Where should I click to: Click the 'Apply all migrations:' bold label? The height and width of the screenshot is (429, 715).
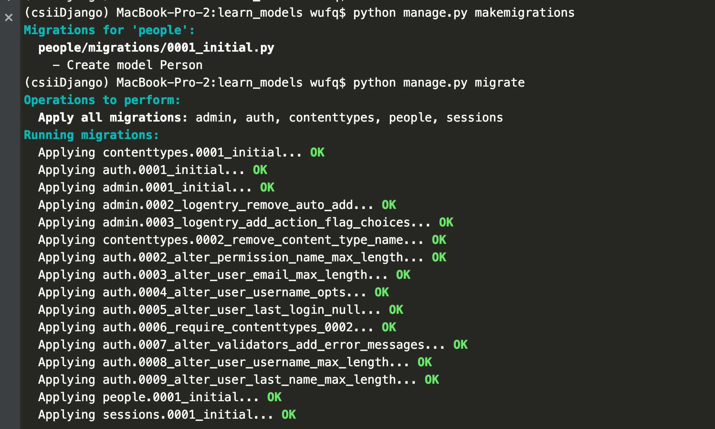coord(113,118)
